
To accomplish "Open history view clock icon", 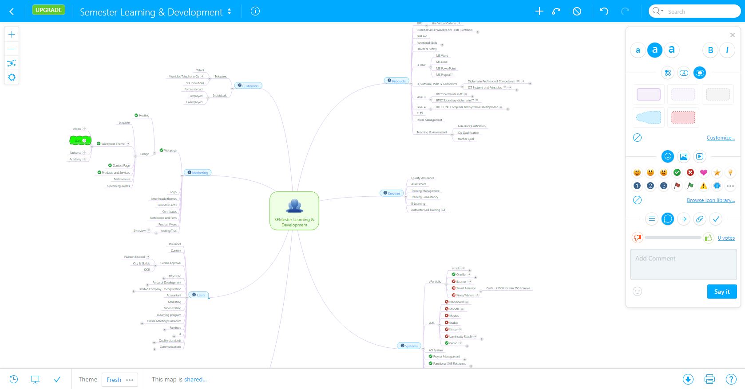I will (x=14, y=379).
